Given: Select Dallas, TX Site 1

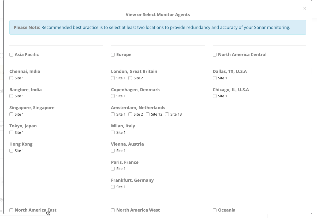Looking at the screenshot, I should coord(214,78).
